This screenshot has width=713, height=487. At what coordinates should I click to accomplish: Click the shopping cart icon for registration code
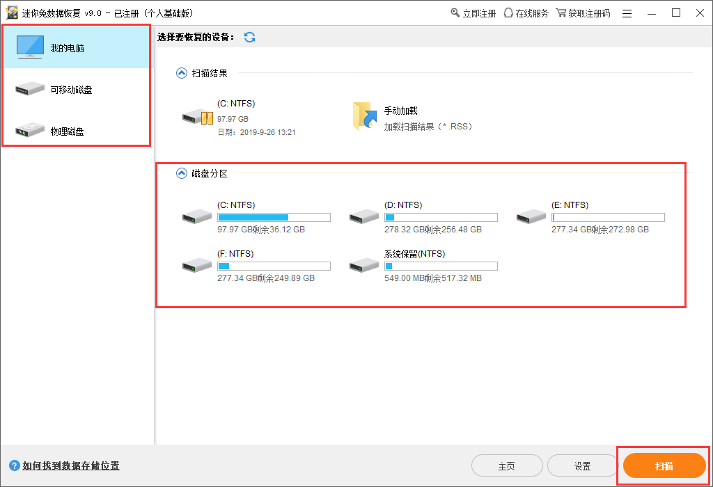pos(561,13)
